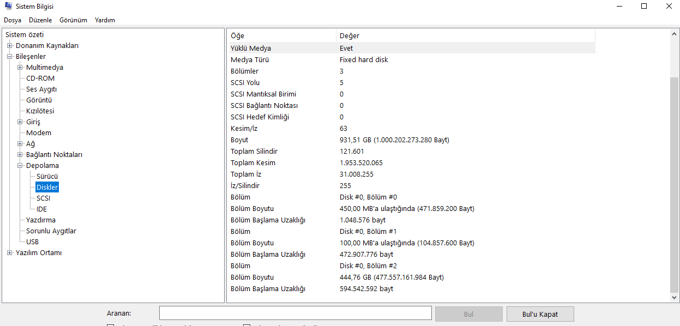Collapse the Depolama node's minus box
This screenshot has width=680, height=326.
coord(20,166)
